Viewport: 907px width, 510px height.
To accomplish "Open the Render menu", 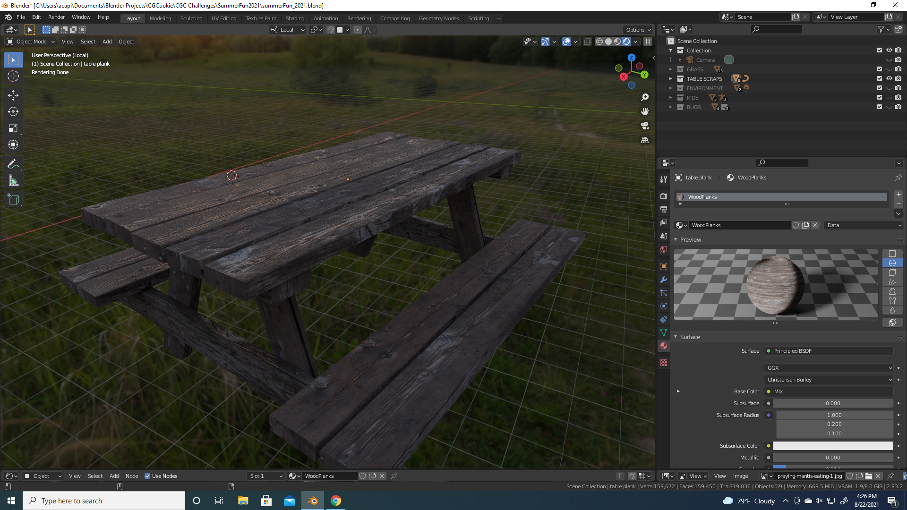I will tap(56, 17).
